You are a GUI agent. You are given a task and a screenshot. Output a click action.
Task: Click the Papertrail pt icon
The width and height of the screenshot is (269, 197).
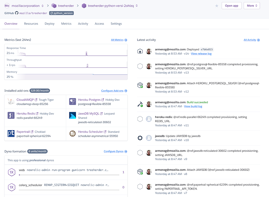11,133
